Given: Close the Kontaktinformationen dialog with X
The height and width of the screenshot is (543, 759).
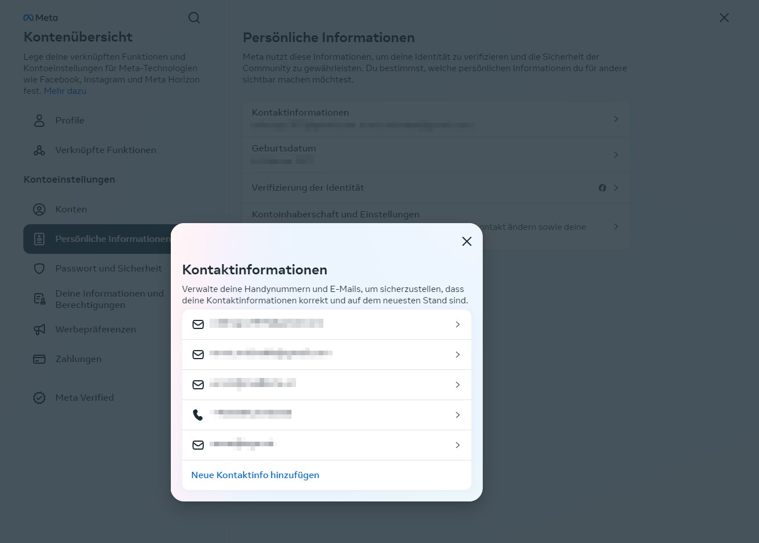Looking at the screenshot, I should click(x=467, y=241).
